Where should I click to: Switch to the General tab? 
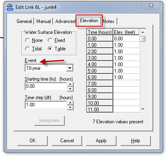[x=24, y=21]
